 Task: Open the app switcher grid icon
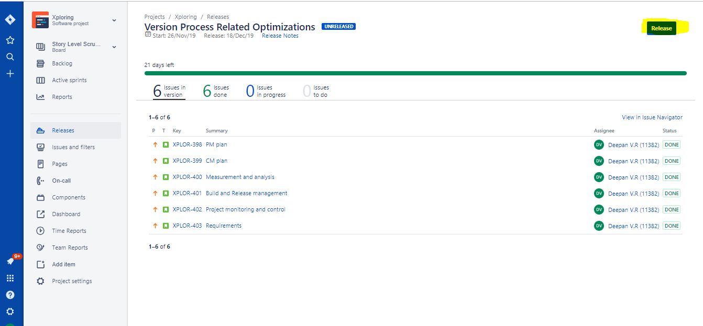[10, 278]
